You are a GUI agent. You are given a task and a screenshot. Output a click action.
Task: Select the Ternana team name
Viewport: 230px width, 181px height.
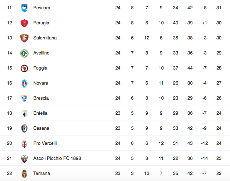click(41, 173)
